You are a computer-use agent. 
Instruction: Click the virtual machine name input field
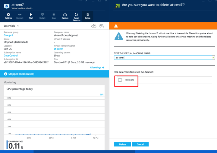coord(165,58)
